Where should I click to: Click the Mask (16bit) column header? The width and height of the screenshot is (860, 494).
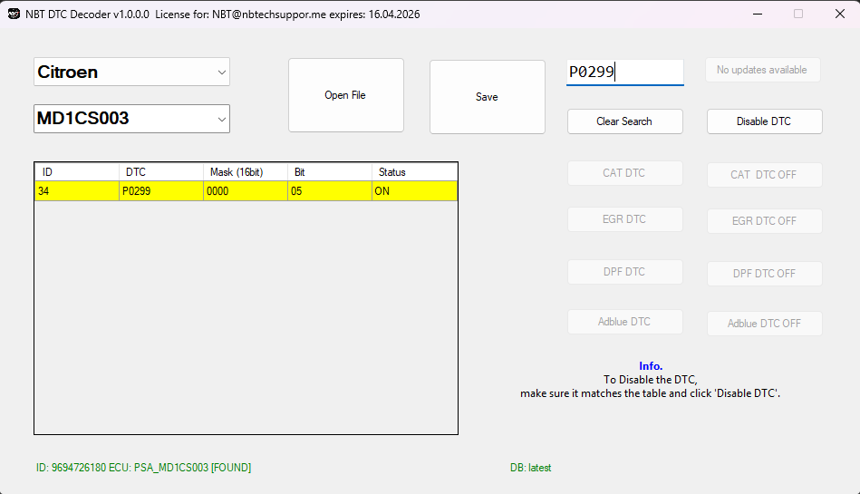pyautogui.click(x=246, y=172)
